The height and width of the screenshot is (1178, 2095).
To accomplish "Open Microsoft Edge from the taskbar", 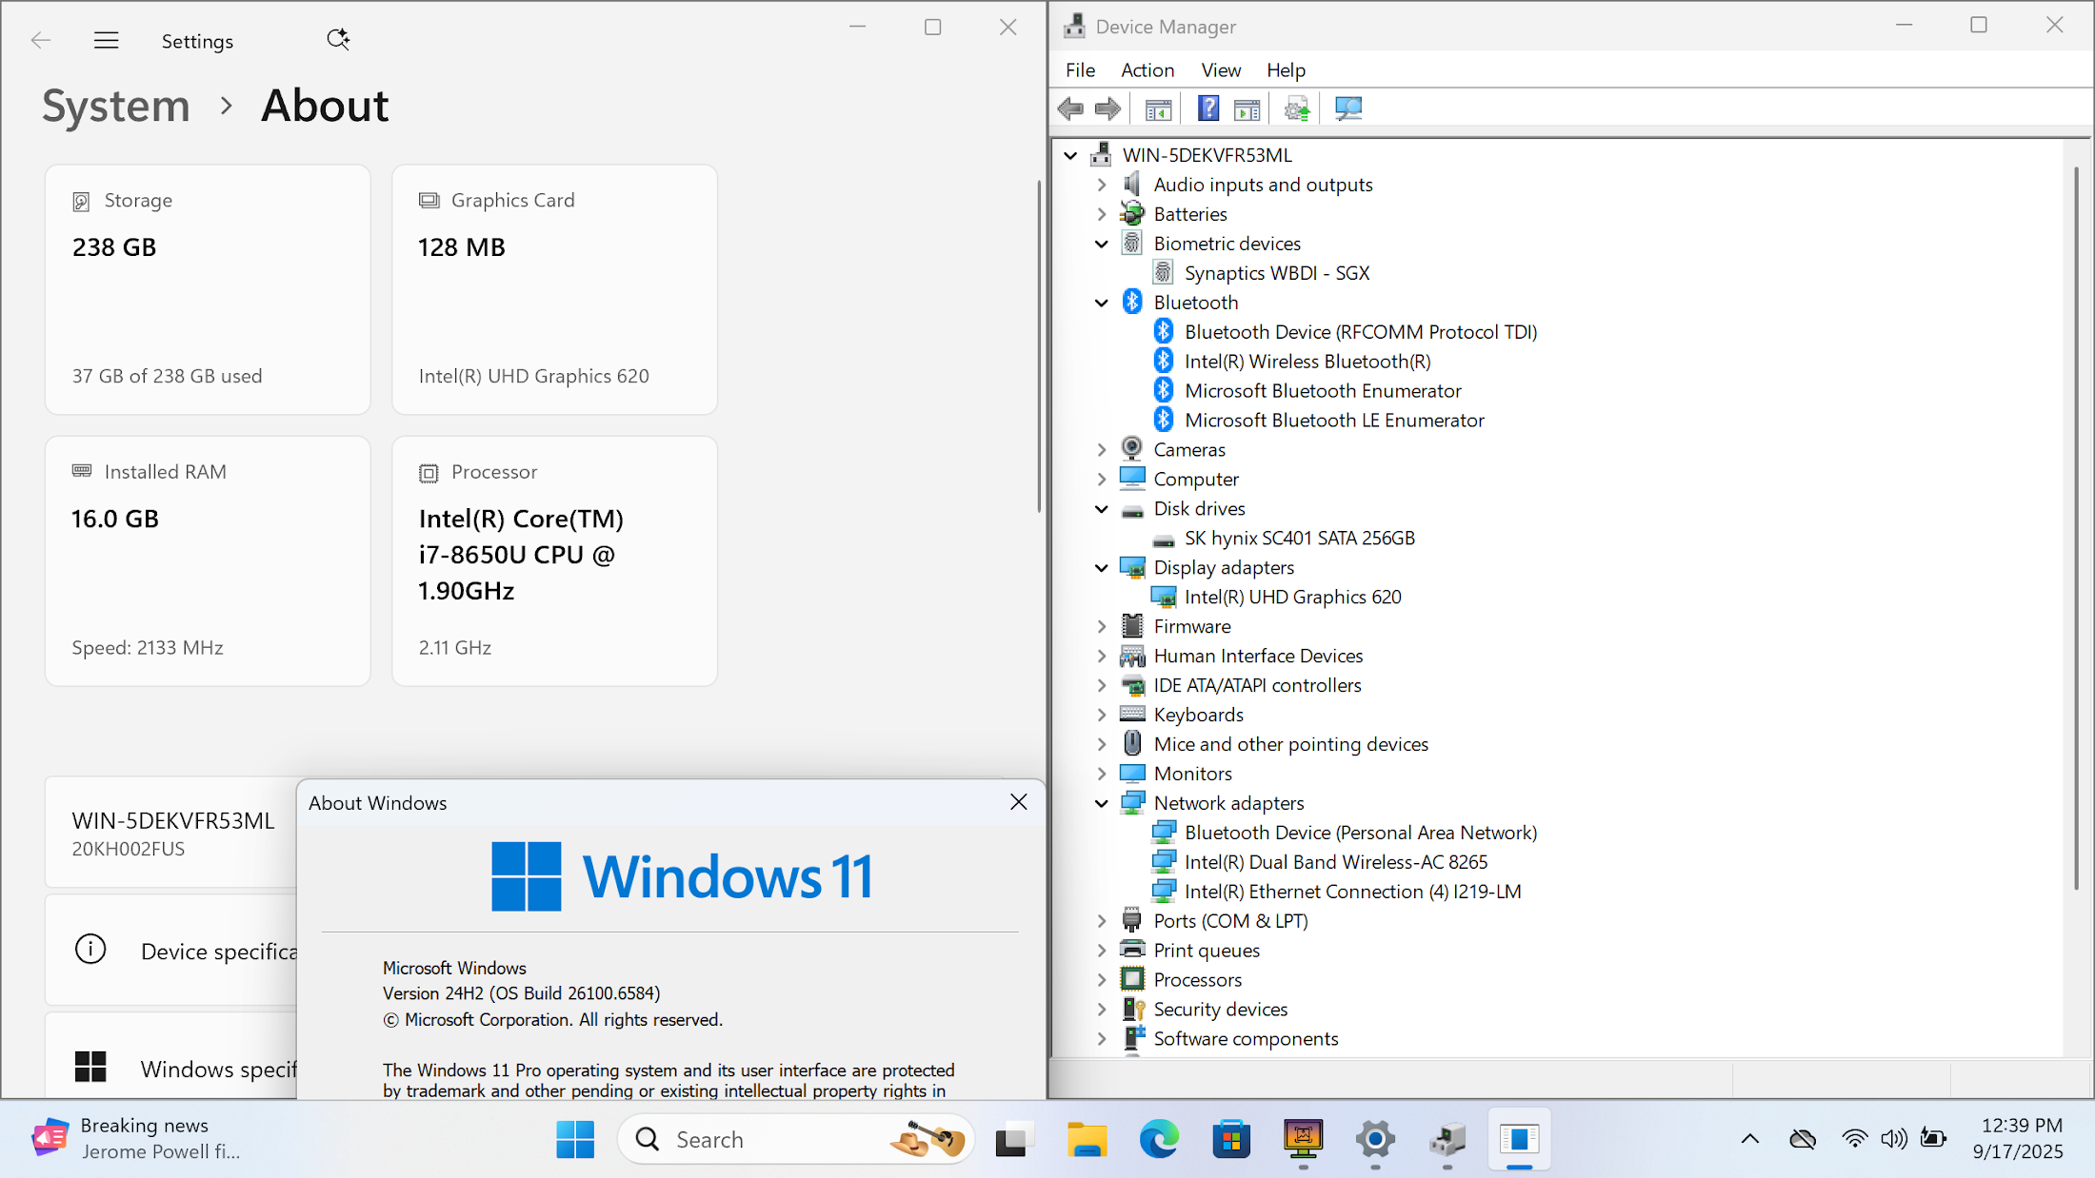I will tap(1159, 1139).
